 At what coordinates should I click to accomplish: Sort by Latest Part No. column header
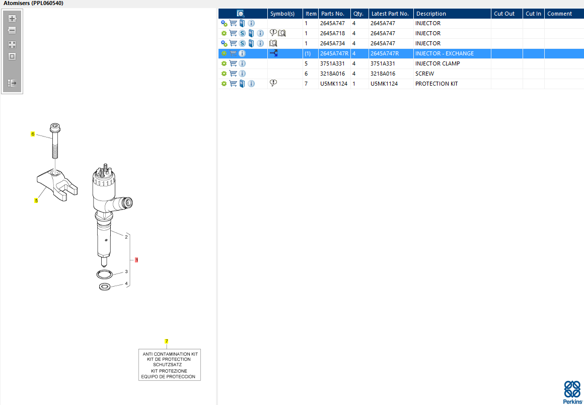pyautogui.click(x=391, y=14)
